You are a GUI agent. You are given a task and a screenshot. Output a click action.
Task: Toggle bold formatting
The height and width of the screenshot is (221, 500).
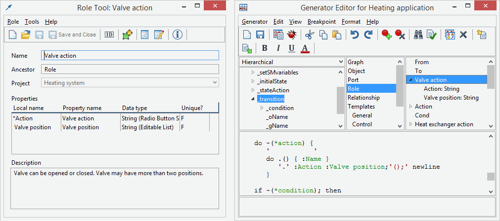point(265,48)
